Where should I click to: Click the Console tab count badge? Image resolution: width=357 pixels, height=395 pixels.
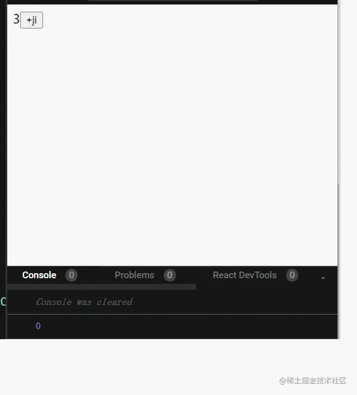72,275
